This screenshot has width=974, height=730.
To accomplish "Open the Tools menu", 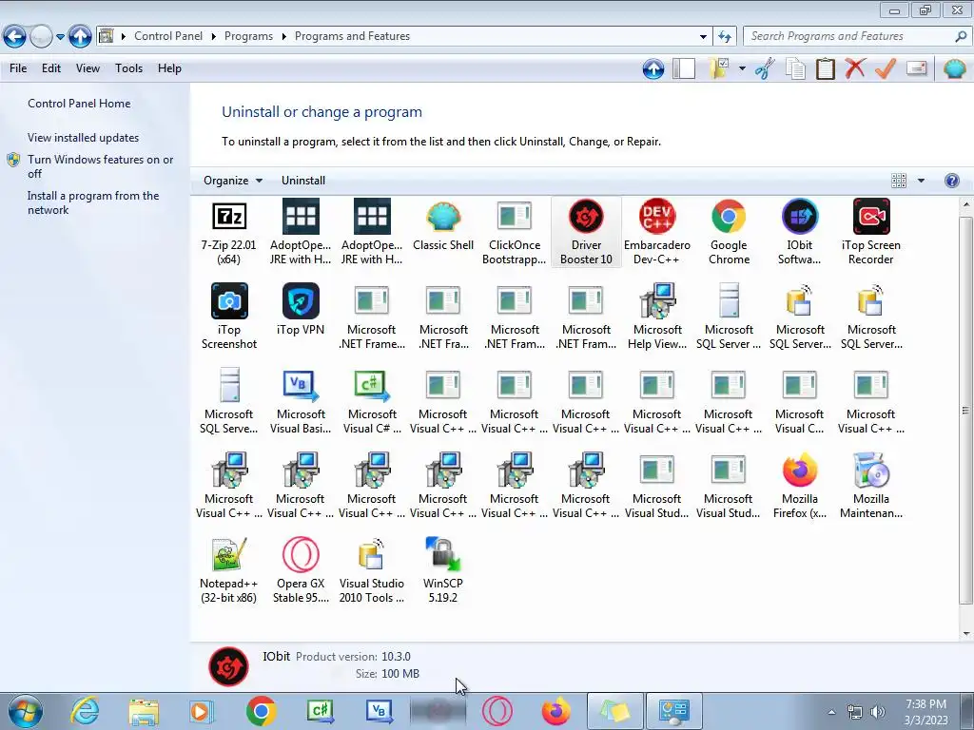I will [128, 68].
